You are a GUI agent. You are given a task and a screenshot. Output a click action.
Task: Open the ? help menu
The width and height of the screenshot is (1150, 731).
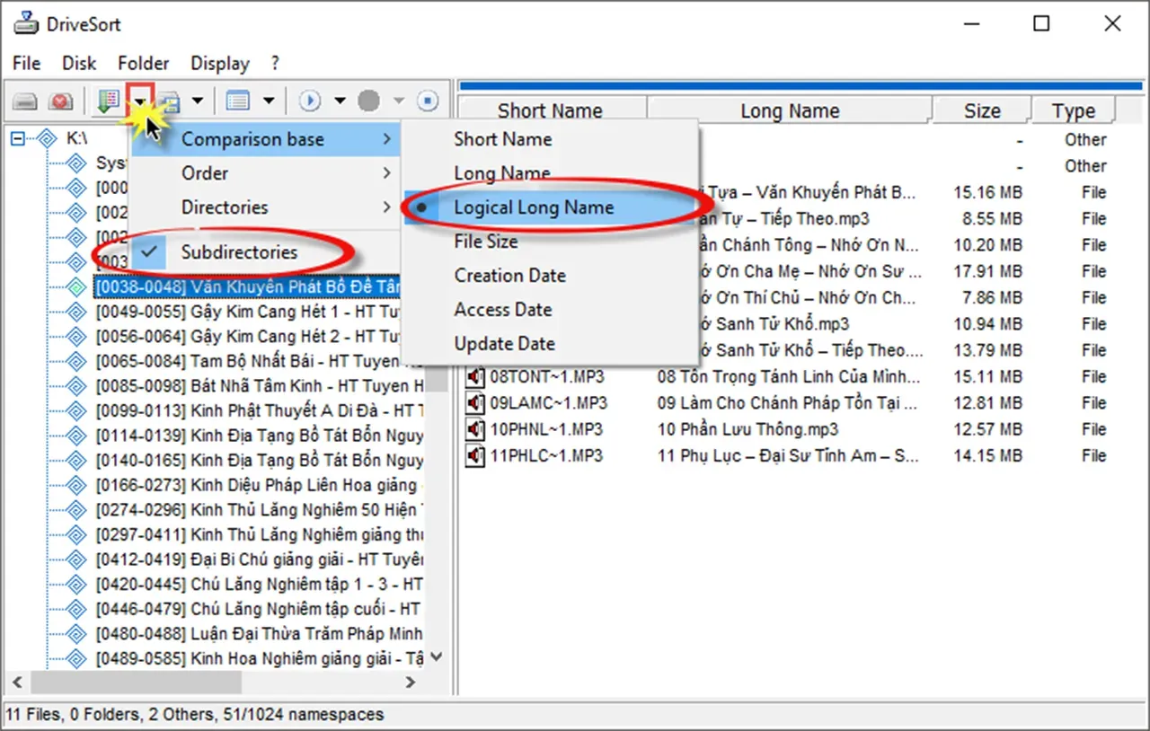(x=275, y=64)
